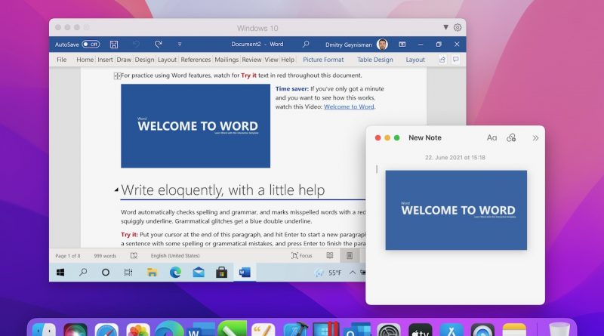Open the Design ribbon tab
This screenshot has width=604, height=336.
click(144, 60)
